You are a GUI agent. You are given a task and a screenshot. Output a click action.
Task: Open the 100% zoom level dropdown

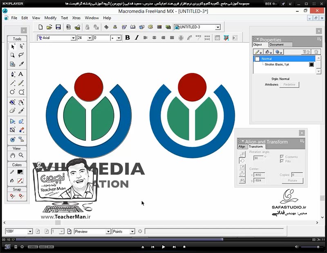coord(30,231)
